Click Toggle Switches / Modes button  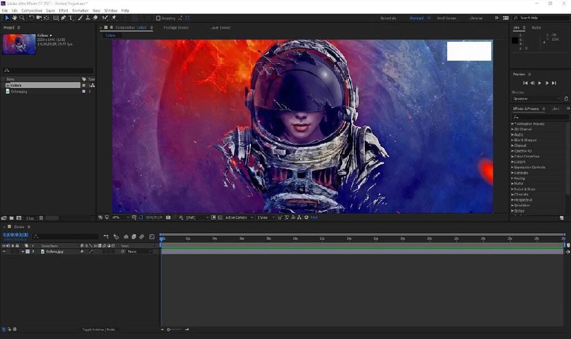tap(99, 330)
